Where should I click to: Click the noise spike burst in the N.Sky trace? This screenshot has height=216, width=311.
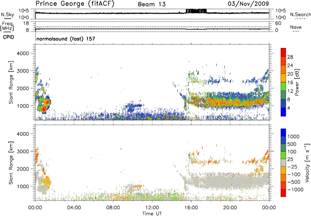coord(196,11)
